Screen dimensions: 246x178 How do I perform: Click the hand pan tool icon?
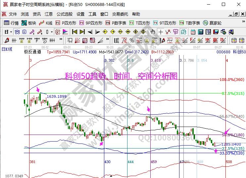click(153, 32)
